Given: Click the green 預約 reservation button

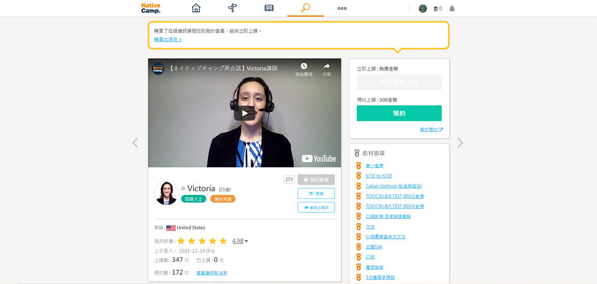Looking at the screenshot, I should [x=399, y=113].
